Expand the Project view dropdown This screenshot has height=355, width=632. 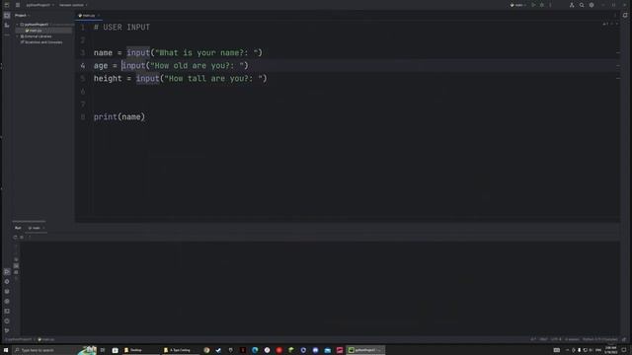[x=22, y=16]
